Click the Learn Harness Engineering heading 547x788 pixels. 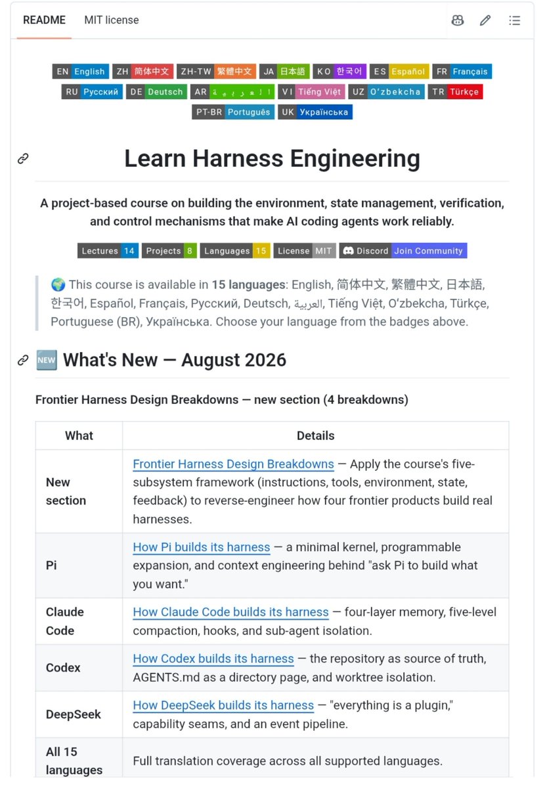pos(272,158)
